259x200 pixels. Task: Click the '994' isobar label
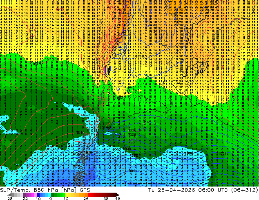click(x=133, y=171)
